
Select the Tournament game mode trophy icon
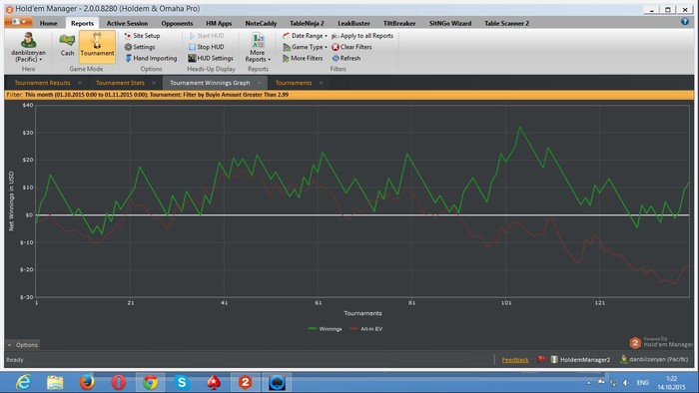click(97, 40)
